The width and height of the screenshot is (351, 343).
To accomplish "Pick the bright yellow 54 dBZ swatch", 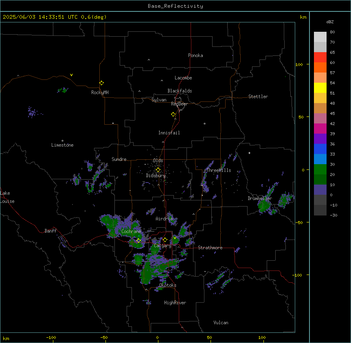I will 320,88.
